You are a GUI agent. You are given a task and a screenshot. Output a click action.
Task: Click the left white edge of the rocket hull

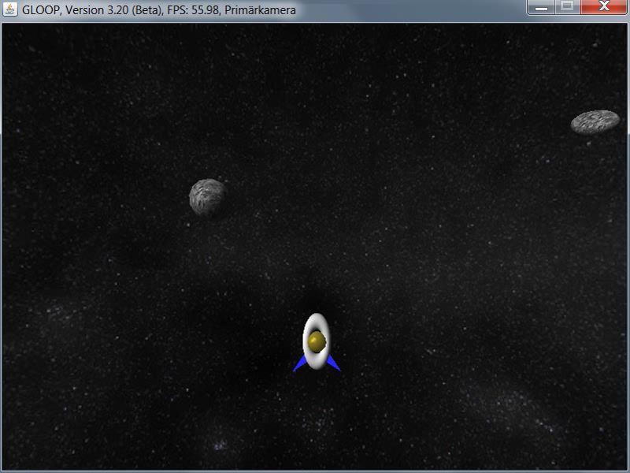[306, 341]
